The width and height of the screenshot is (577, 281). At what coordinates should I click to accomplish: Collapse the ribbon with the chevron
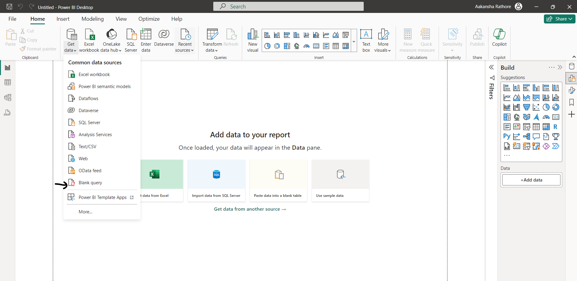point(574,57)
